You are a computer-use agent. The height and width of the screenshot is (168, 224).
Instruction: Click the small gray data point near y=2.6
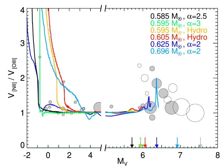click(40, 57)
